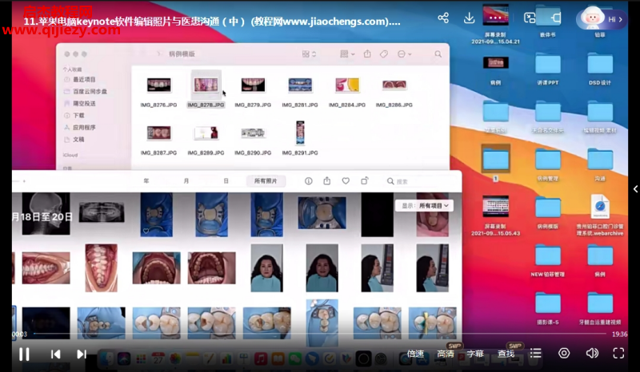640x372 pixels.
Task: Switch Photos to the 年 tab
Action: coord(146,181)
